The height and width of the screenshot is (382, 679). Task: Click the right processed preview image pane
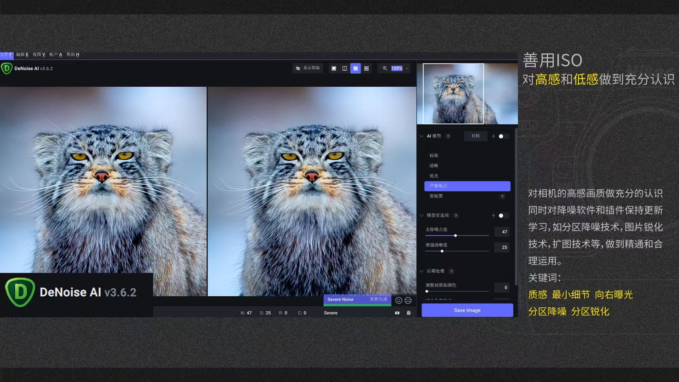(312, 191)
